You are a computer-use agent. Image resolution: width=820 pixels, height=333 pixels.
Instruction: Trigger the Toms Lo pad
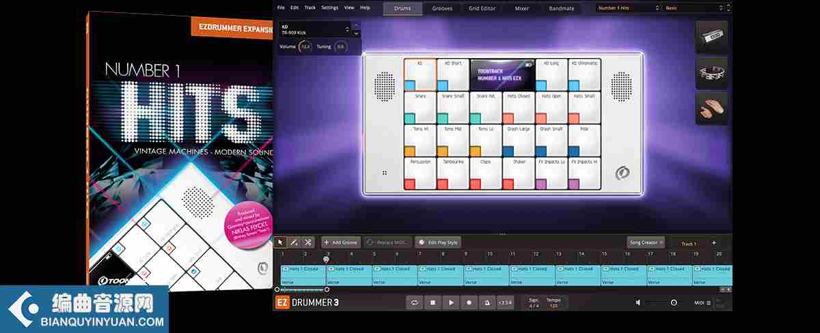coord(486,141)
